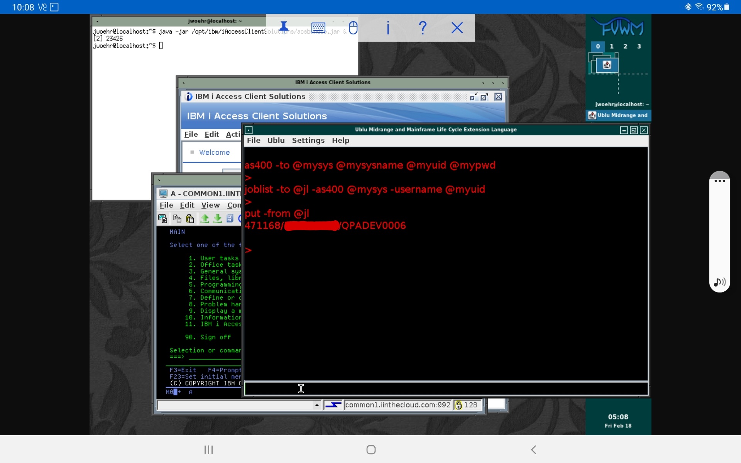Click menu option 90. Sign off
741x463 pixels.
point(208,337)
